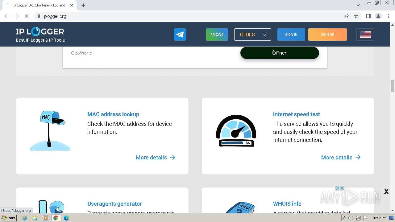Click the Best IP Logger & IP Tools tagline

[x=40, y=40]
